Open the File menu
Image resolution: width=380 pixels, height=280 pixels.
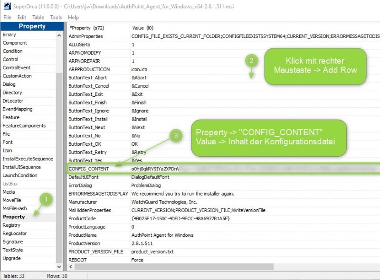coord(7,17)
